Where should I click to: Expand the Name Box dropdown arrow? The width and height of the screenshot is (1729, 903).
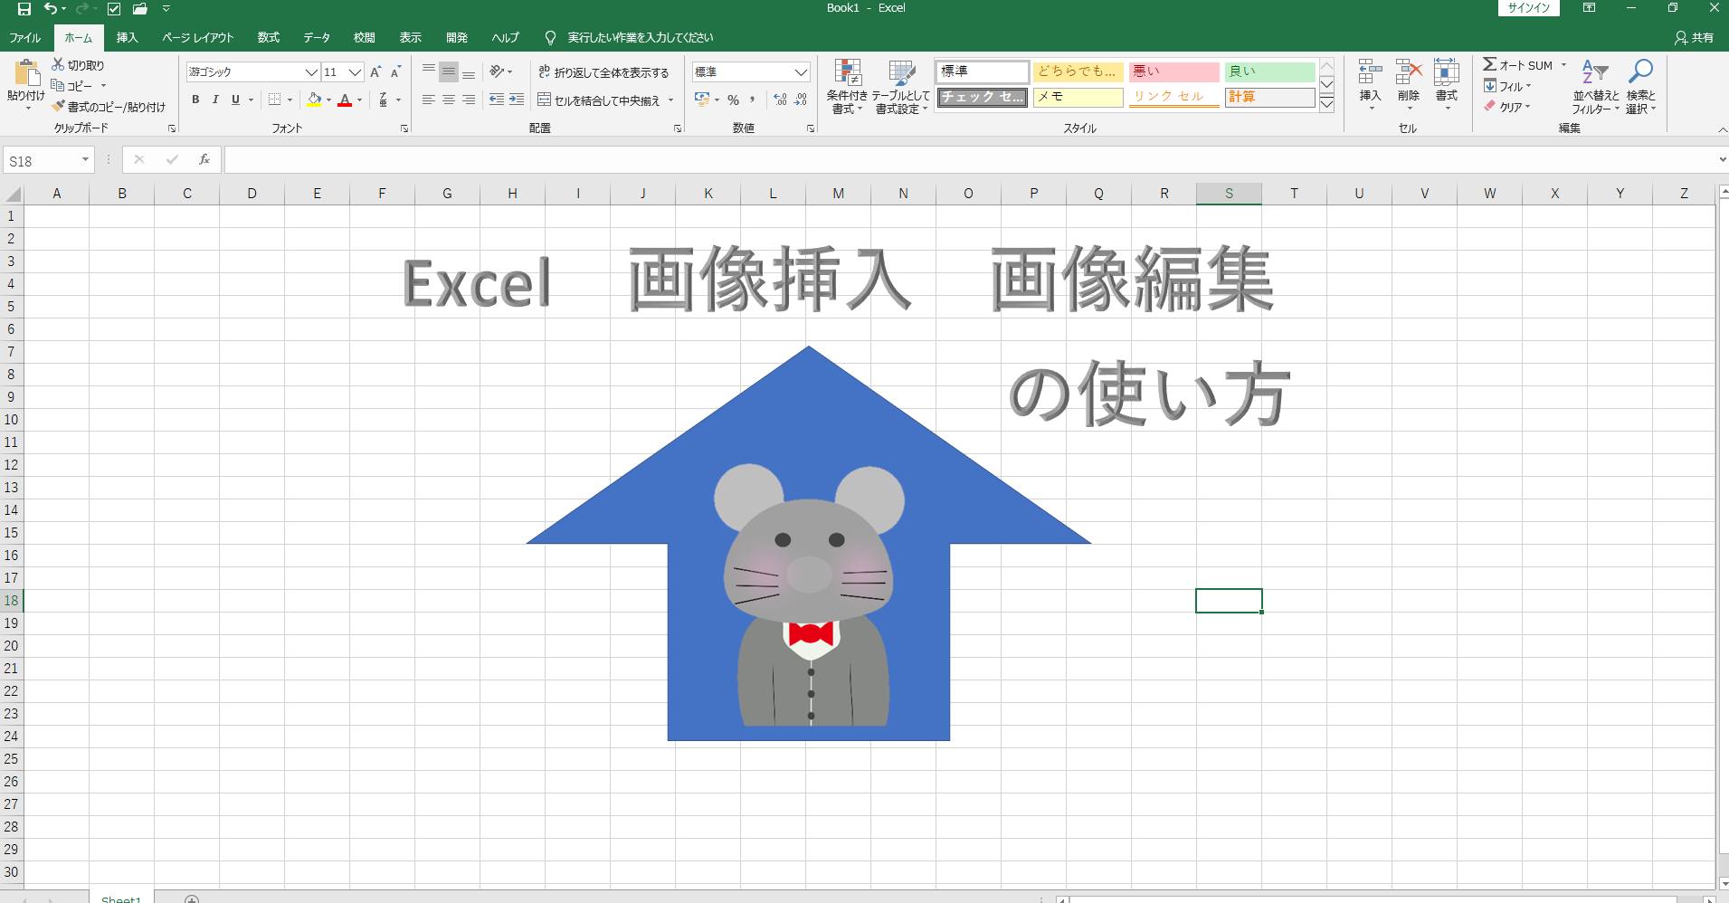pyautogui.click(x=85, y=160)
